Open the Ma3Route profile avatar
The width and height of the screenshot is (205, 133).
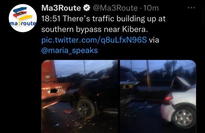23,18
